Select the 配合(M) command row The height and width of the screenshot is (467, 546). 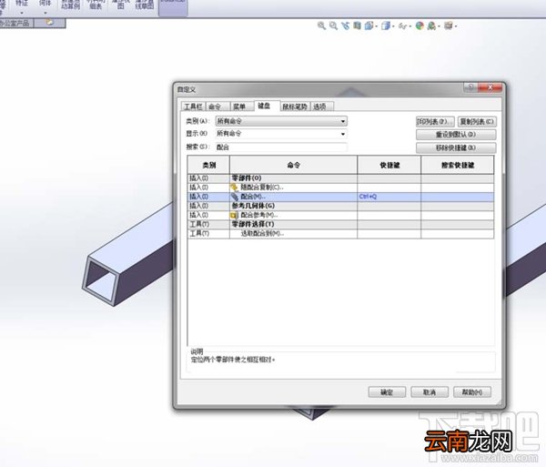pyautogui.click(x=340, y=197)
